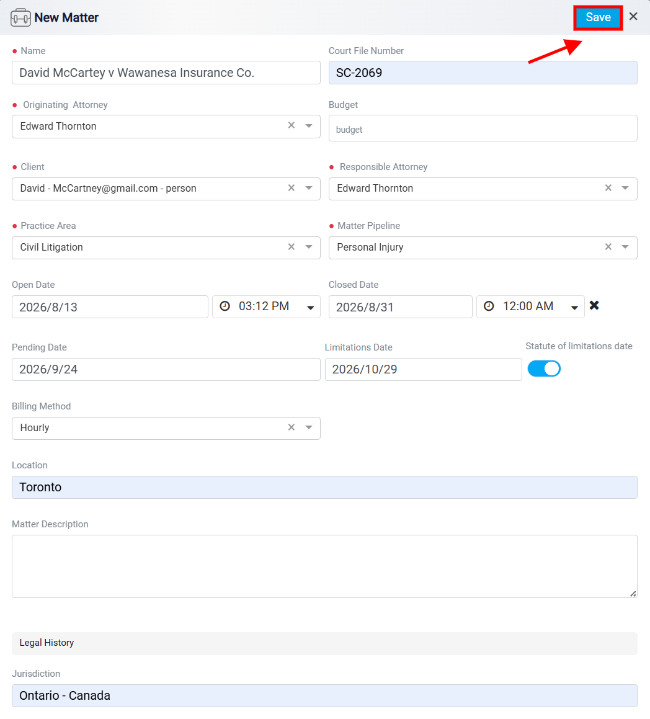Expand the Legal History section
650x719 pixels.
[324, 643]
